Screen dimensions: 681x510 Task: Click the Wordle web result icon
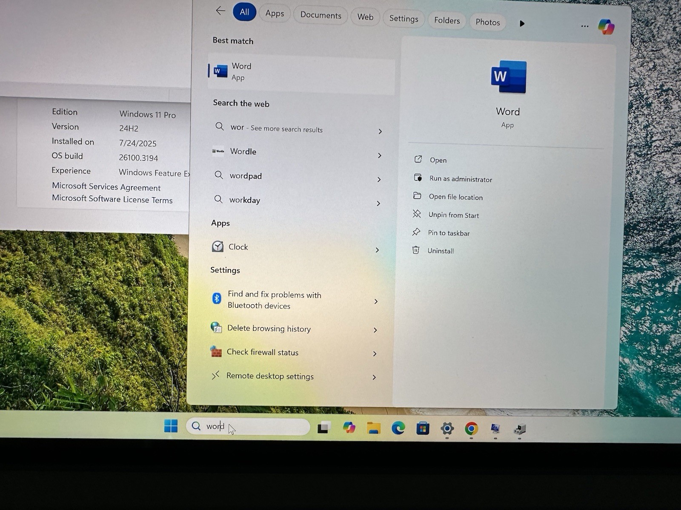[218, 151]
